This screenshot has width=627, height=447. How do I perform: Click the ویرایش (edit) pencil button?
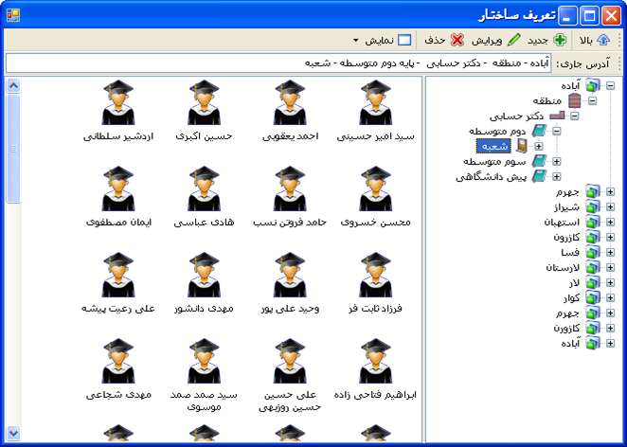pyautogui.click(x=496, y=41)
